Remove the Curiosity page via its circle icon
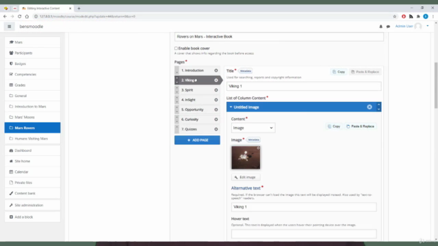Image resolution: width=438 pixels, height=246 pixels. pos(216,119)
